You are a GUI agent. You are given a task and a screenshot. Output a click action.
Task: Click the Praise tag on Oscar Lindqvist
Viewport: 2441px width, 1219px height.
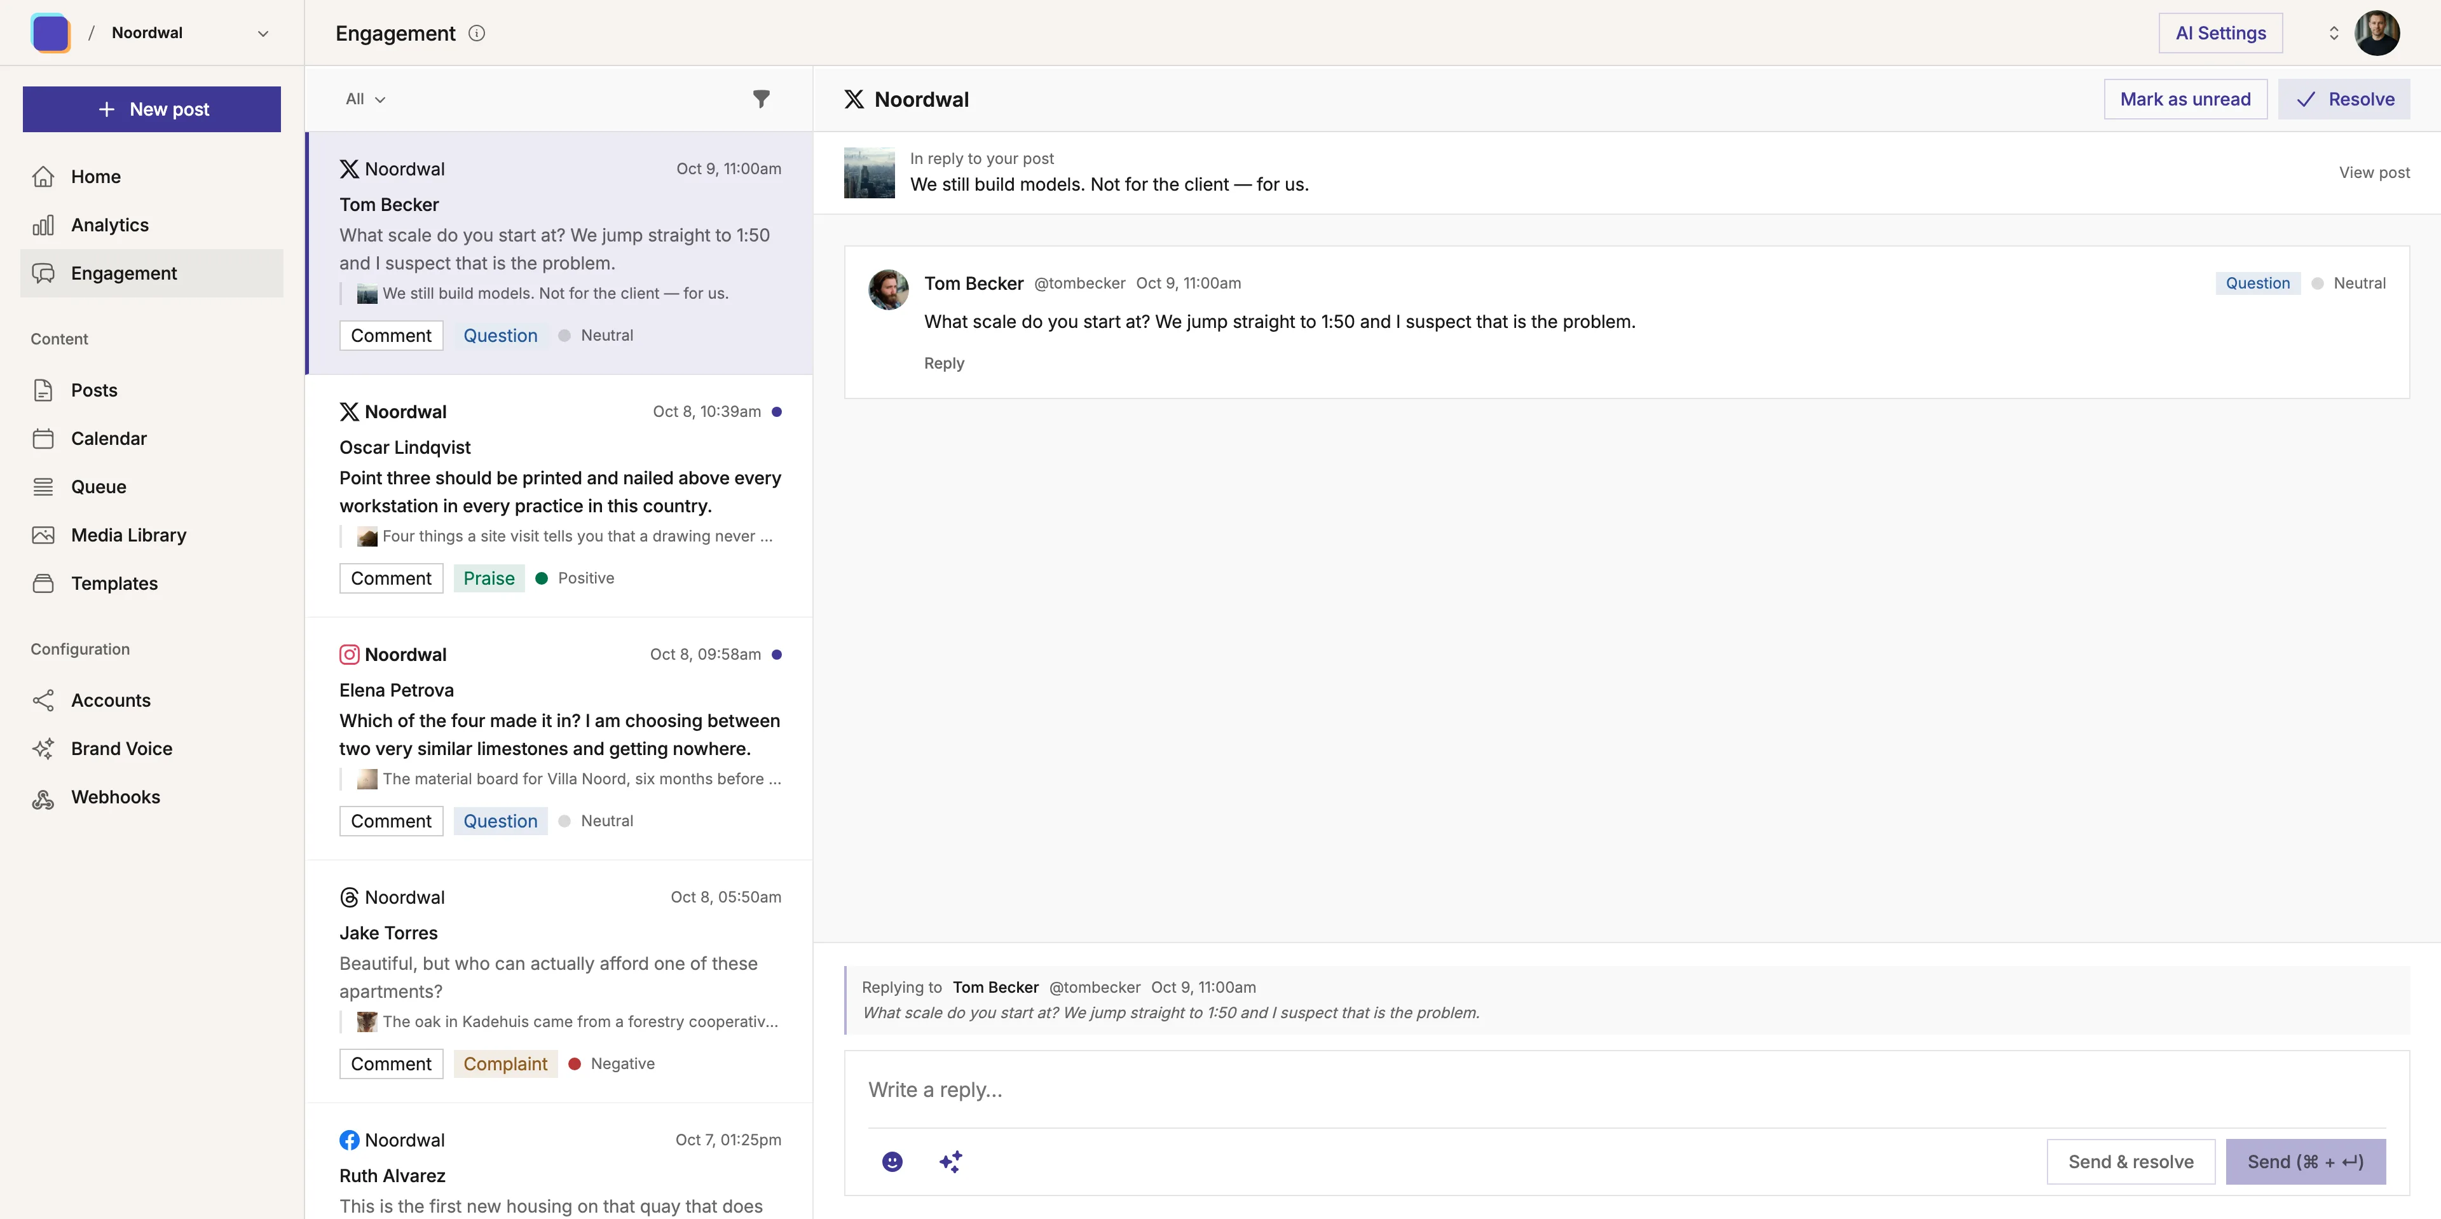[489, 578]
